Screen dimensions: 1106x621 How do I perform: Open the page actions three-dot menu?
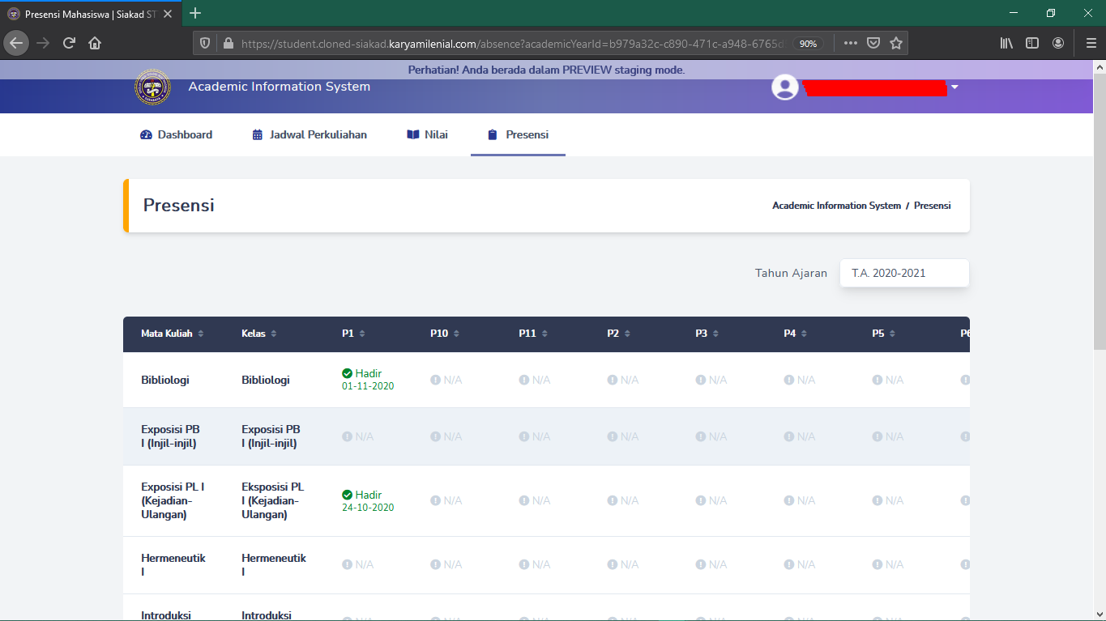click(850, 43)
